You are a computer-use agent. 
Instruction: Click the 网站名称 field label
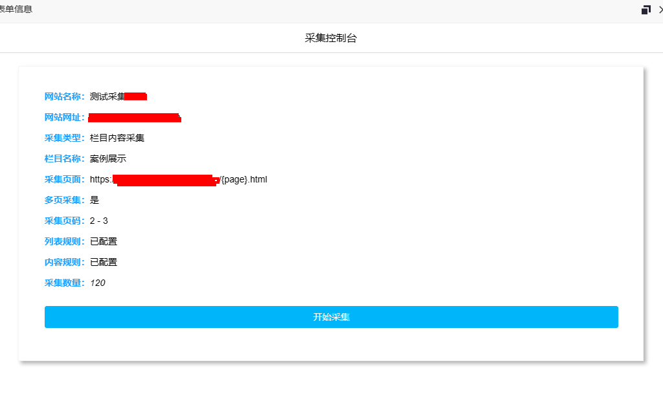coord(63,96)
